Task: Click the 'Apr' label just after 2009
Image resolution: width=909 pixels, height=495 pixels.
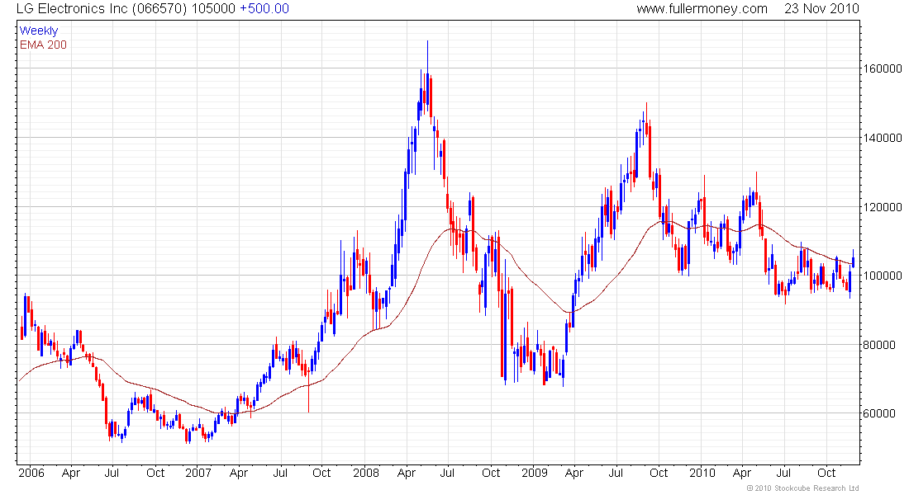Action: 574,474
